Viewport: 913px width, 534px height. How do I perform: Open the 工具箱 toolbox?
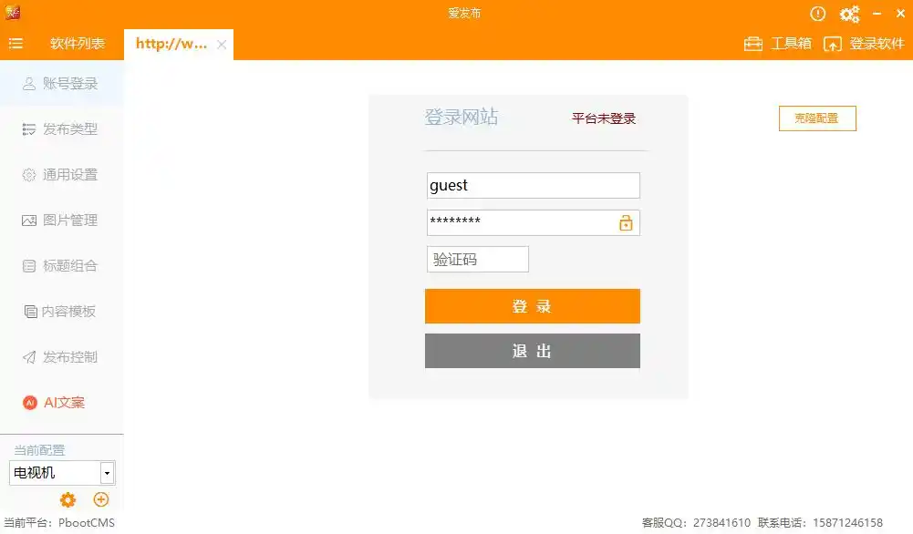pyautogui.click(x=777, y=43)
